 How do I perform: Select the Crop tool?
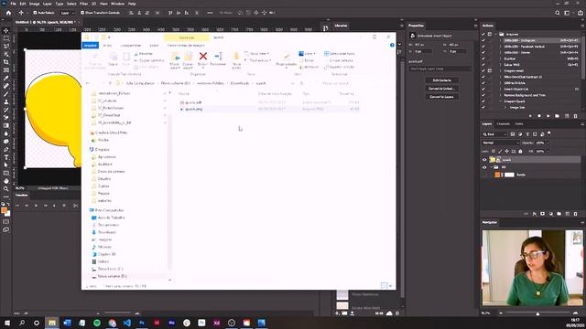point(6,62)
